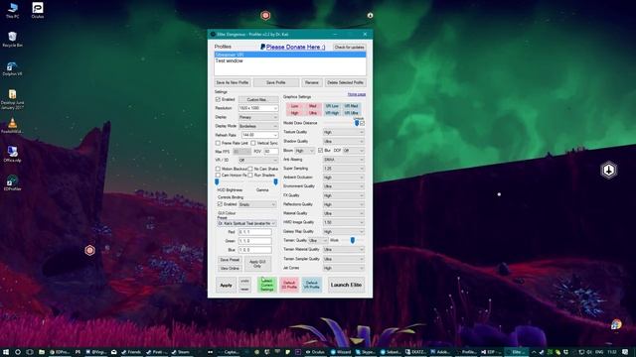Viewport: 636px width, 357px height.
Task: Open the Anti Aliasing dropdown
Action: [343, 160]
